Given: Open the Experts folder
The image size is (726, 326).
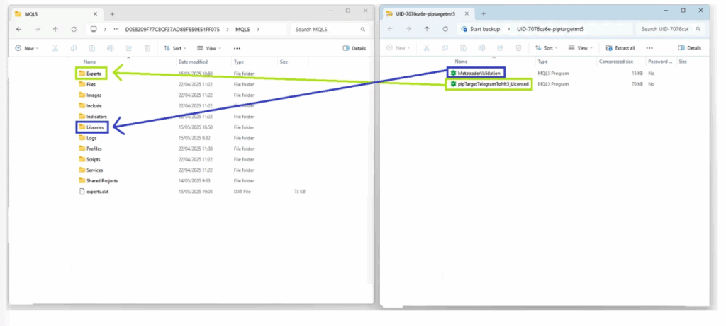Looking at the screenshot, I should click(x=94, y=74).
